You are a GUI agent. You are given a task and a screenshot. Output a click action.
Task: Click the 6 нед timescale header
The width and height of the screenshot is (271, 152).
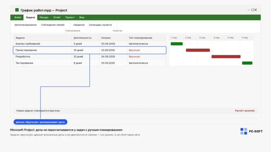tap(245, 38)
